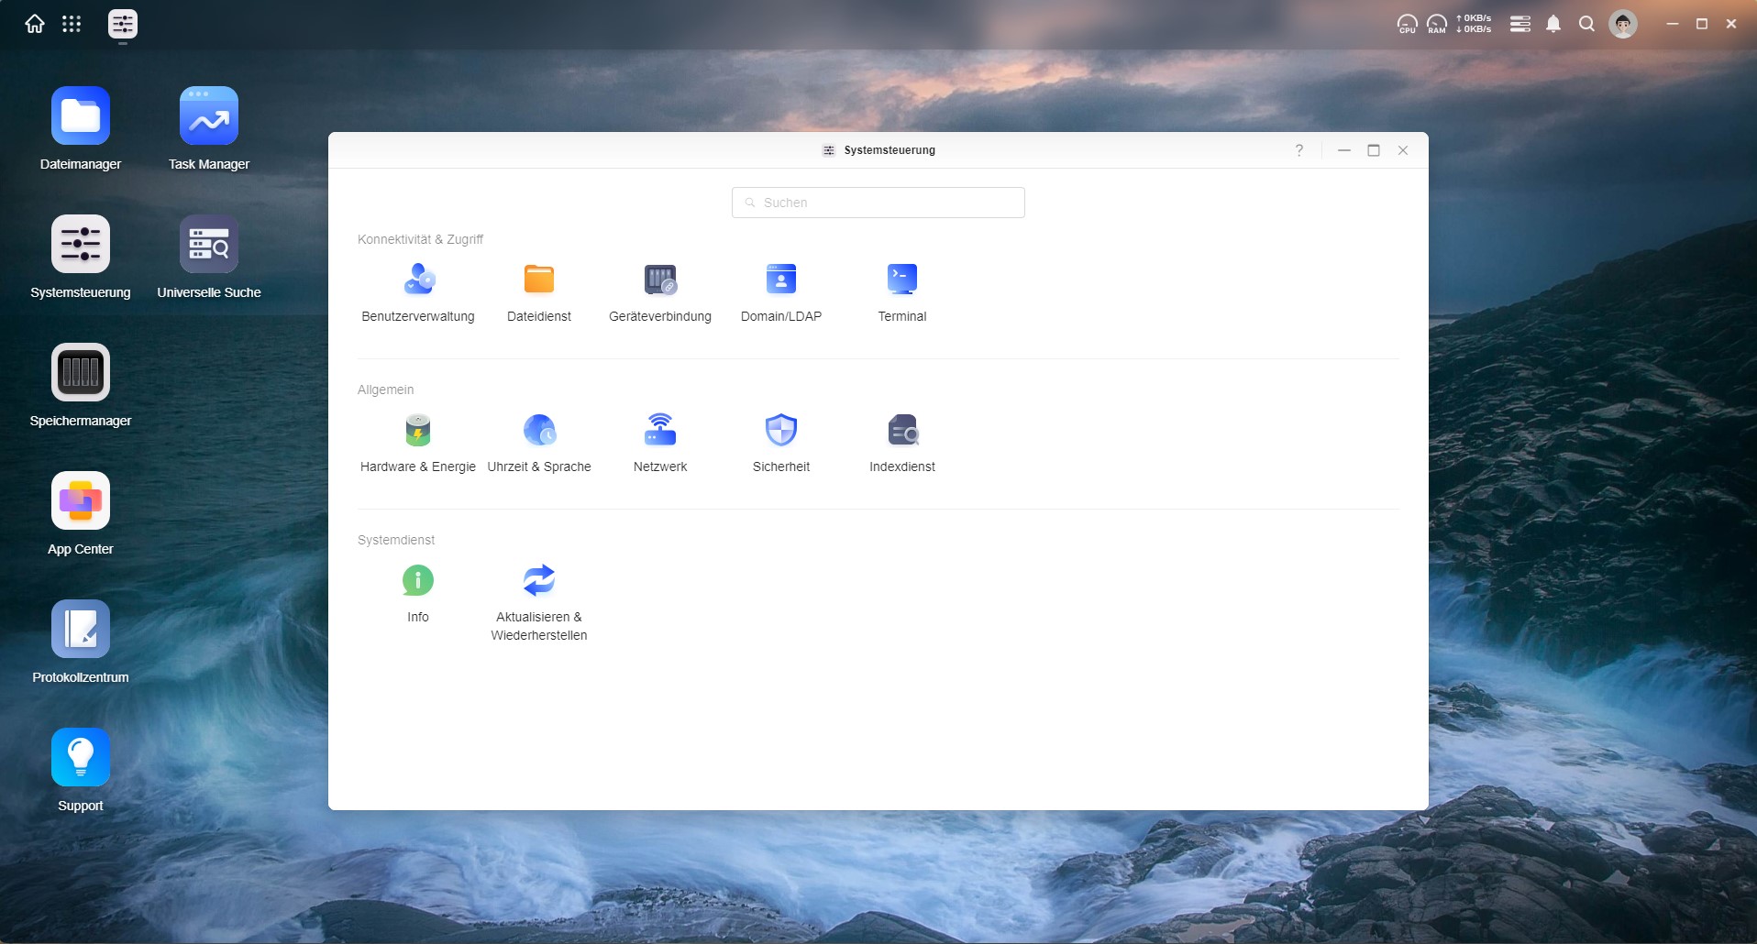
Task: Open Hardware & Energie settings
Action: [418, 430]
